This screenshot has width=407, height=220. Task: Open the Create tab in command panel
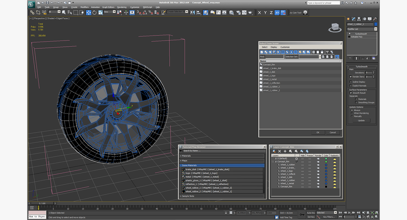(x=348, y=19)
